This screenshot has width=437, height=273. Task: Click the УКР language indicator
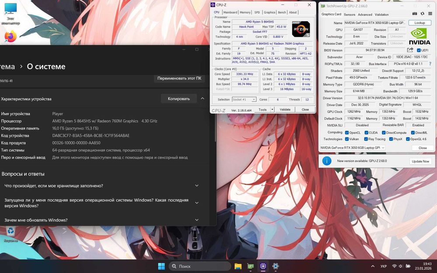(384, 266)
